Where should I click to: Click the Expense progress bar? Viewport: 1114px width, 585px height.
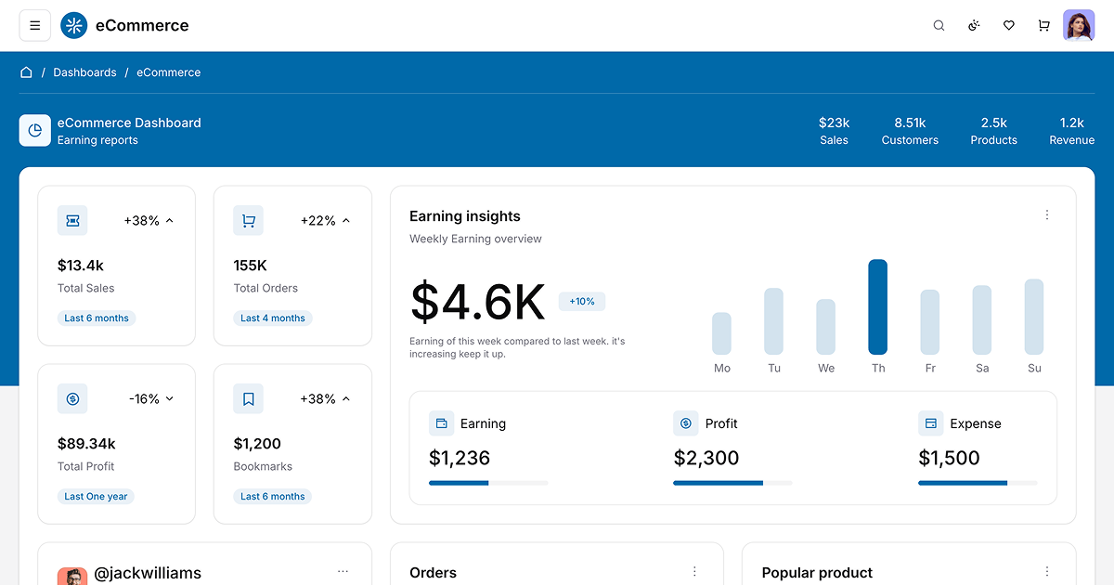coord(978,483)
